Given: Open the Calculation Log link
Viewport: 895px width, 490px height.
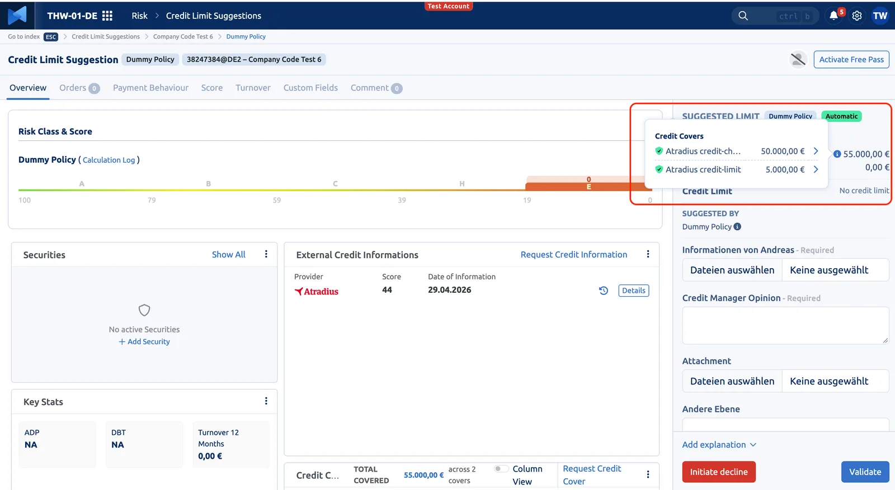Looking at the screenshot, I should tap(109, 160).
